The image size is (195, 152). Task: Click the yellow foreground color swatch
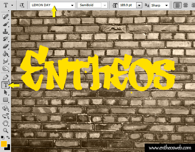click(x=4, y=144)
